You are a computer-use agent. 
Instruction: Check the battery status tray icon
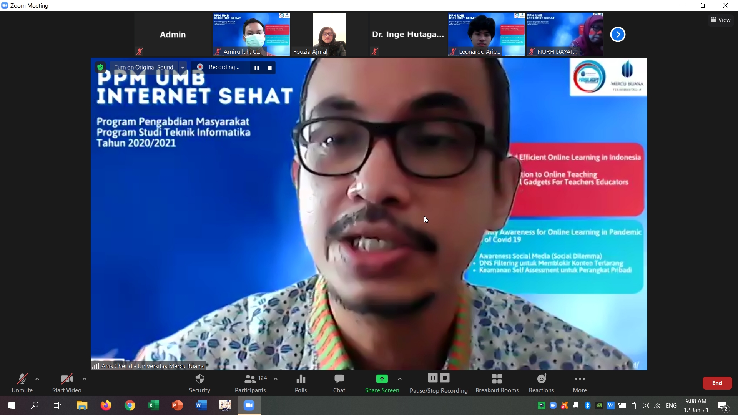click(622, 405)
